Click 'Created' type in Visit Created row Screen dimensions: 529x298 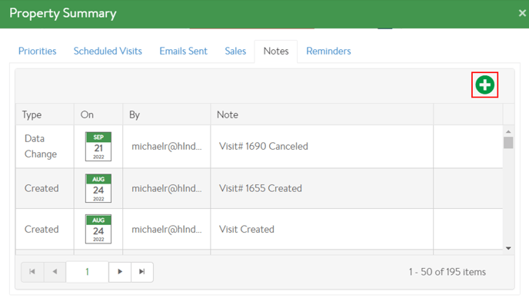click(42, 229)
